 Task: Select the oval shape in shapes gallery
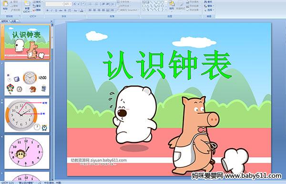click(162, 2)
